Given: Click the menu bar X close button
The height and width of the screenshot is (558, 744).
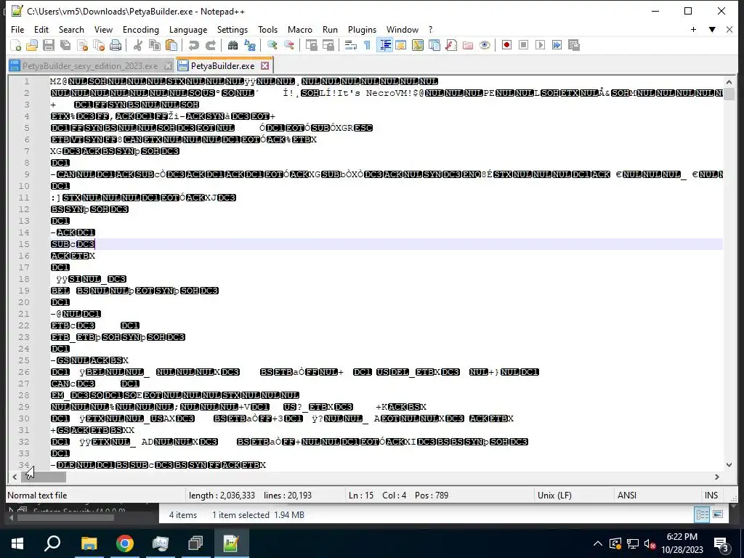Looking at the screenshot, I should tap(729, 29).
